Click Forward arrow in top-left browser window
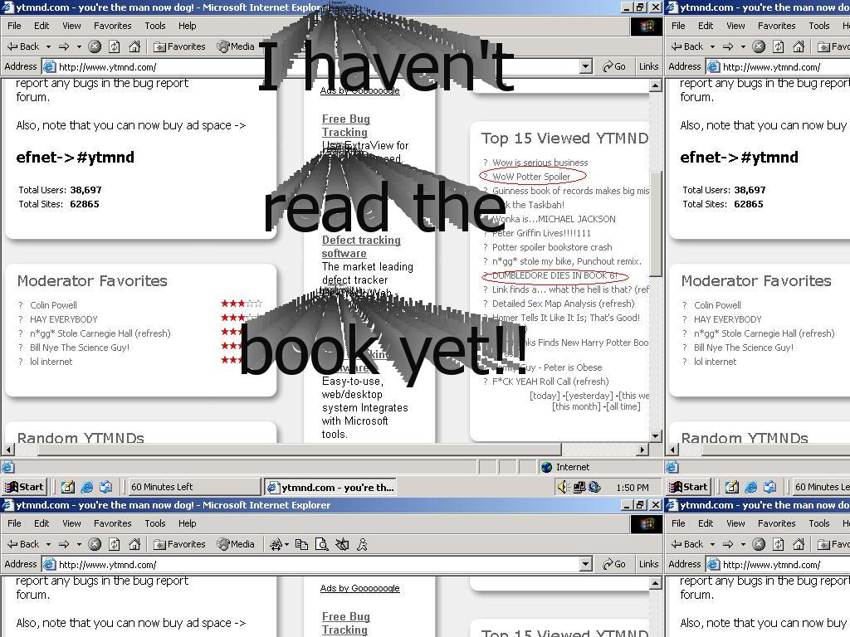The width and height of the screenshot is (850, 637). point(64,46)
